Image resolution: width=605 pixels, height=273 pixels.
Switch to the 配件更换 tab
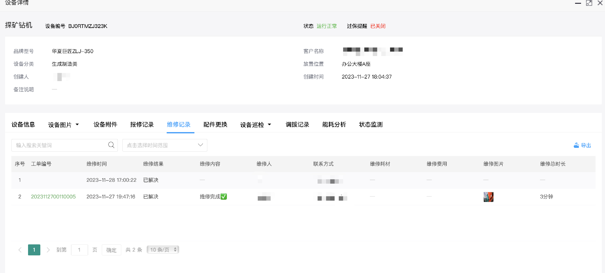tap(215, 125)
